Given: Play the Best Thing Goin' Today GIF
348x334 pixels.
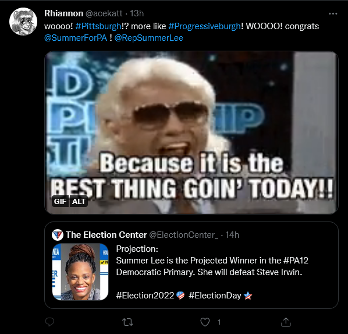Looking at the screenshot, I should tap(191, 132).
